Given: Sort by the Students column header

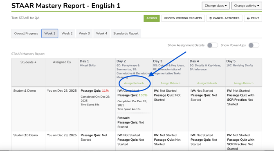Looking at the screenshot, I should click(28, 62).
